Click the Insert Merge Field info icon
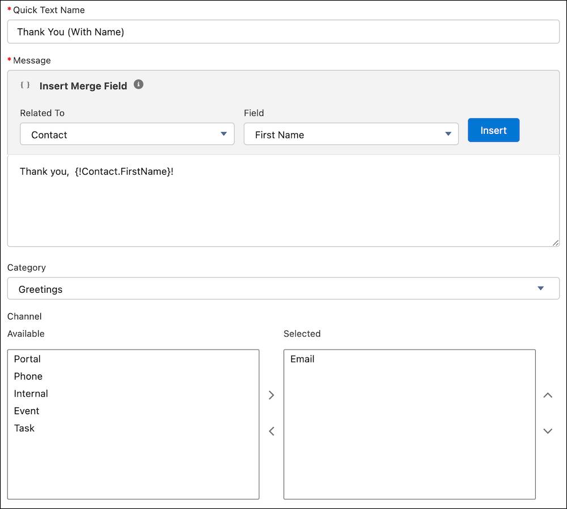567x509 pixels. 138,85
